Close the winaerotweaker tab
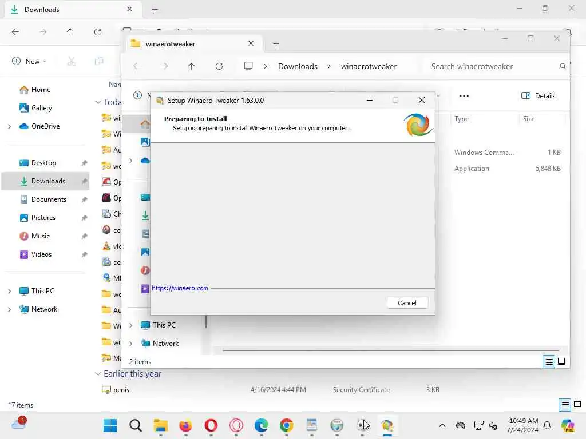The height and width of the screenshot is (439, 586). (251, 43)
